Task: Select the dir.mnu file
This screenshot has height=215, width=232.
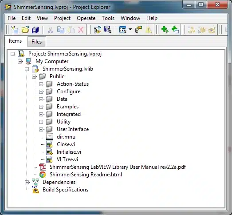Action: click(x=66, y=137)
